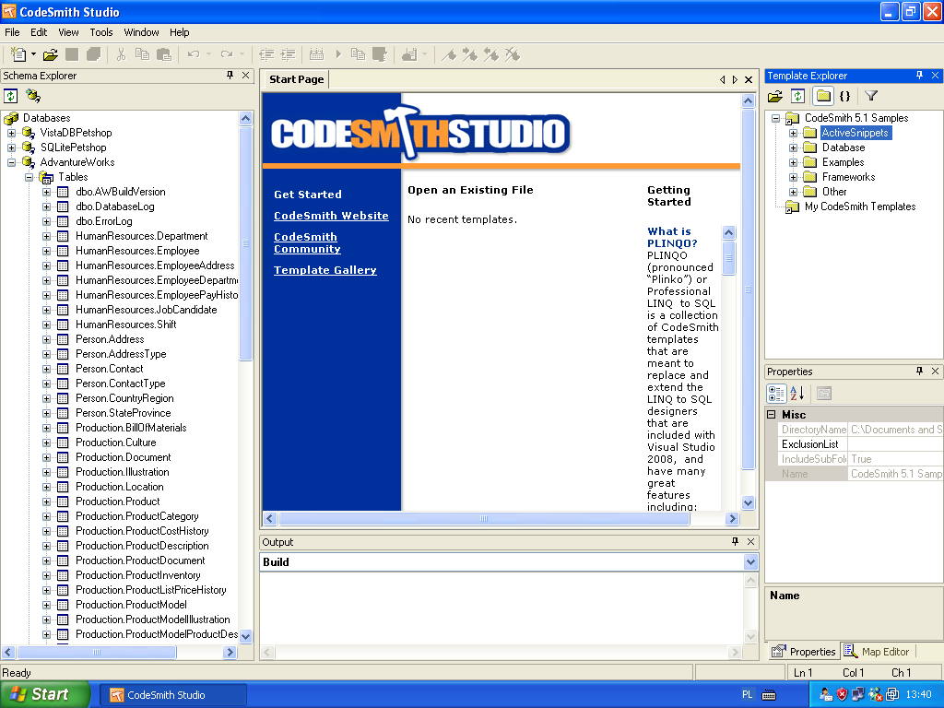
Task: Click the Undo toolbar icon
Action: point(194,54)
